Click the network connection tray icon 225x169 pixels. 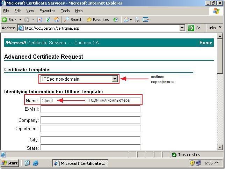pyautogui.click(x=198, y=163)
